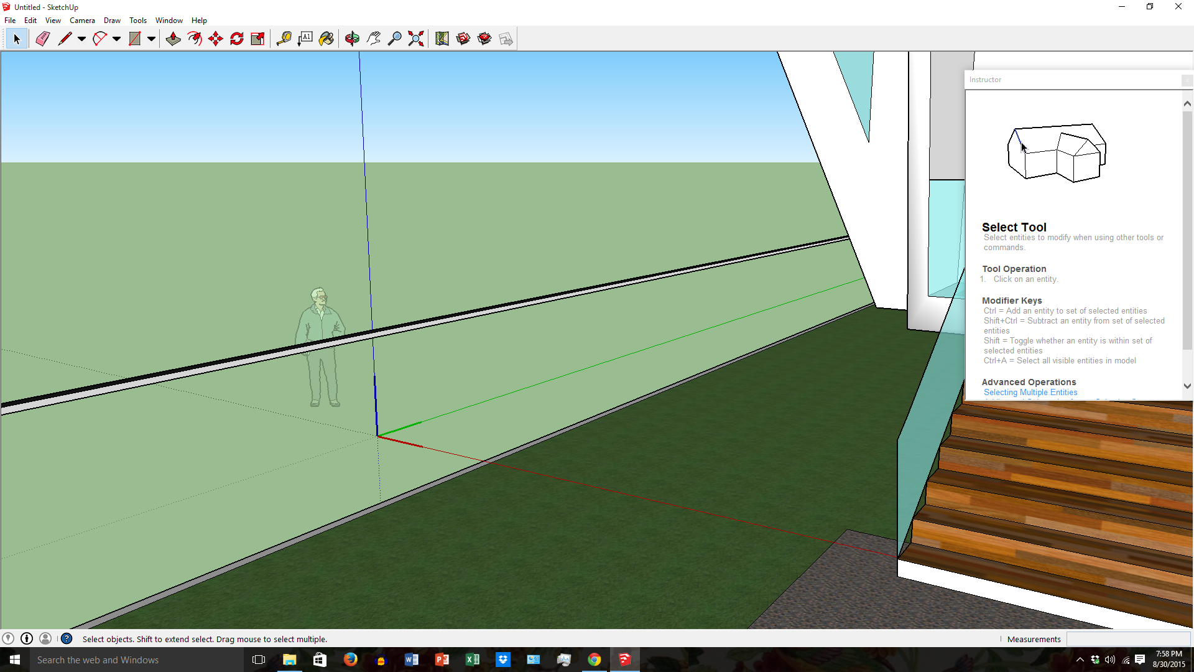This screenshot has height=672, width=1194.
Task: Open the Line tool dropdown arrow
Action: coord(81,39)
